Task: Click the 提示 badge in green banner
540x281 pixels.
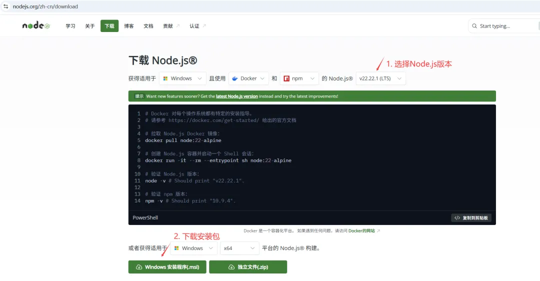Action: tap(139, 96)
